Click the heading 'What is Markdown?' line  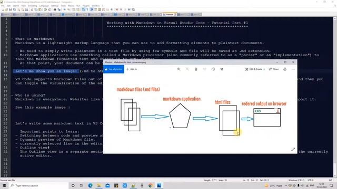point(35,39)
